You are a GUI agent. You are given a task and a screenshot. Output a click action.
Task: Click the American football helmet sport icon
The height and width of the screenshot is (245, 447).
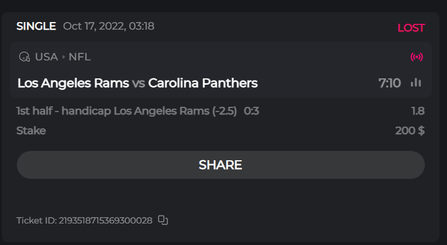tap(24, 57)
